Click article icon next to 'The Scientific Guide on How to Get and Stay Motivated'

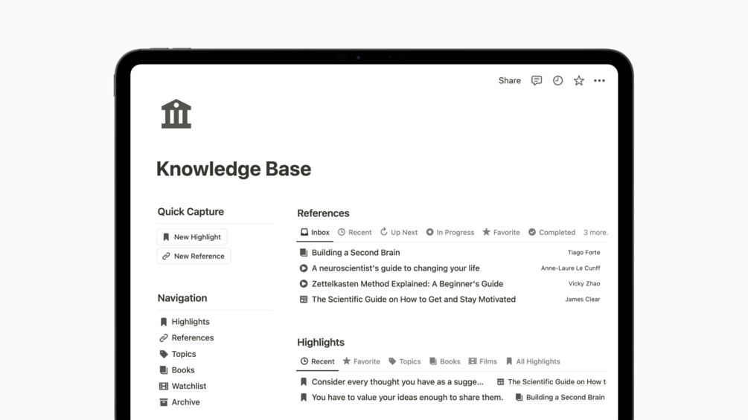[304, 300]
